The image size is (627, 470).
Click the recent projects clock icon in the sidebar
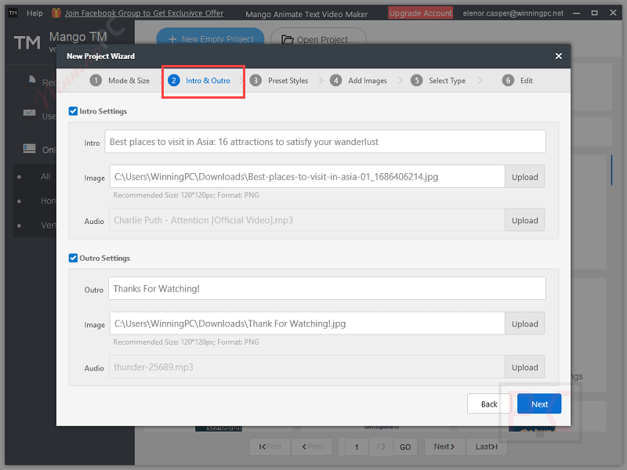click(x=30, y=81)
